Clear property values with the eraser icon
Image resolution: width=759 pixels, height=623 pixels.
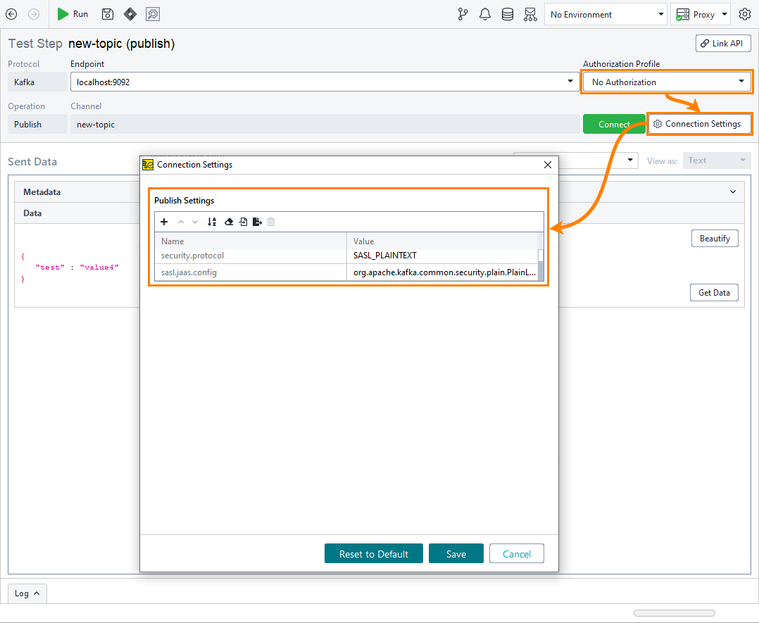[229, 222]
